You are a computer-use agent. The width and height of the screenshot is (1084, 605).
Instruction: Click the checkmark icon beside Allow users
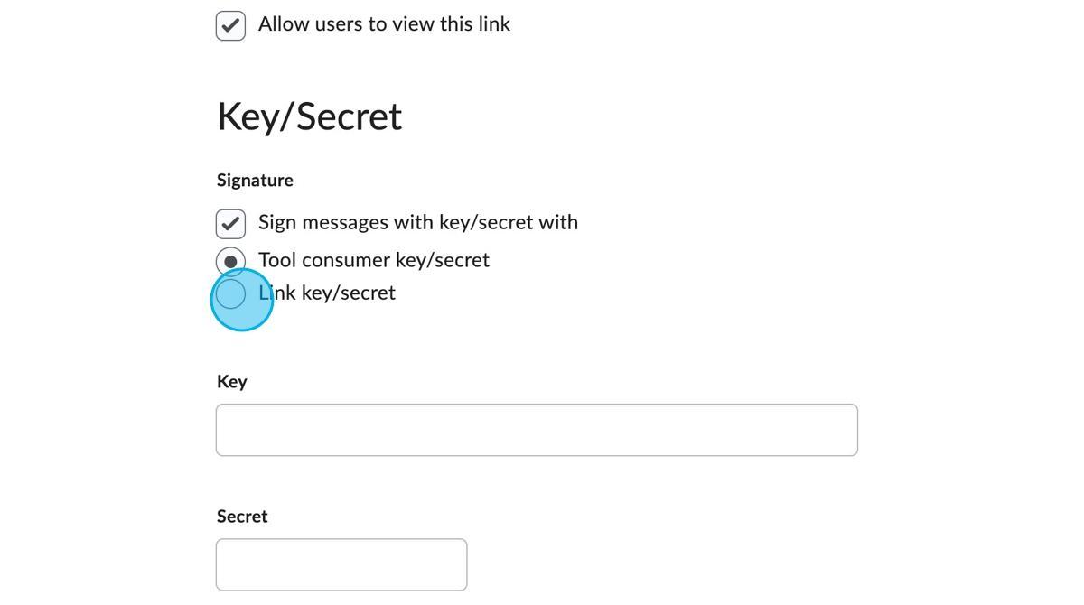pos(230,24)
